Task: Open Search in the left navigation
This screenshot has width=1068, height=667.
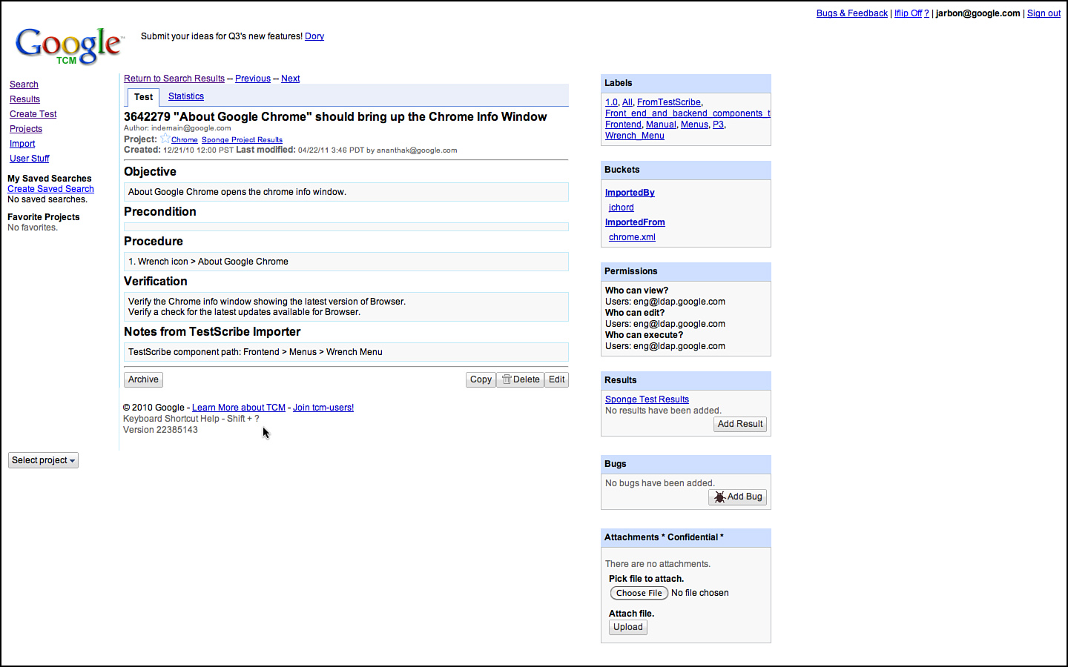Action: point(24,84)
